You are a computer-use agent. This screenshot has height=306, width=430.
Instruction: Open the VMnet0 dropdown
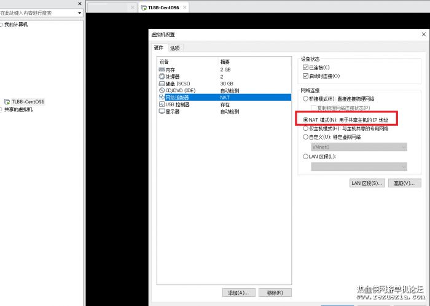[359, 147]
